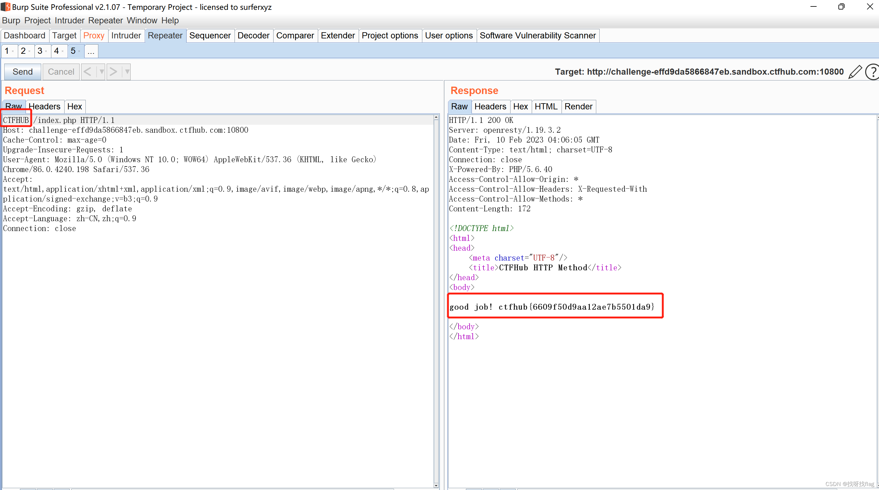This screenshot has width=879, height=490.
Task: Switch to the Decoder tab
Action: (x=253, y=35)
